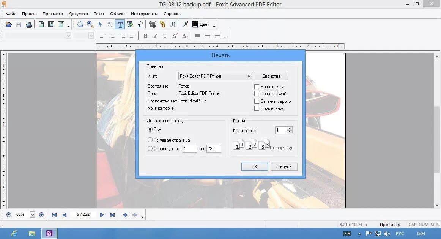The height and width of the screenshot is (239, 441).
Task: Click the Open file folder icon
Action: [8, 24]
